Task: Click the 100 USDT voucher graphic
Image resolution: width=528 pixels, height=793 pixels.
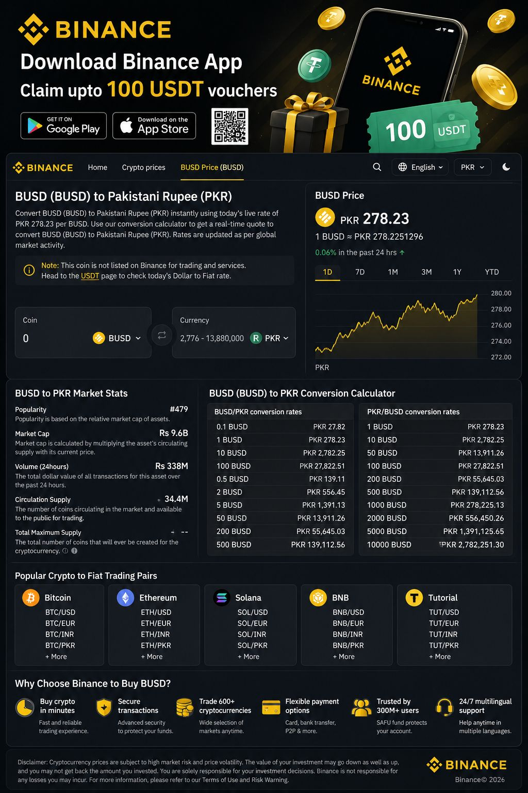Action: tap(423, 127)
